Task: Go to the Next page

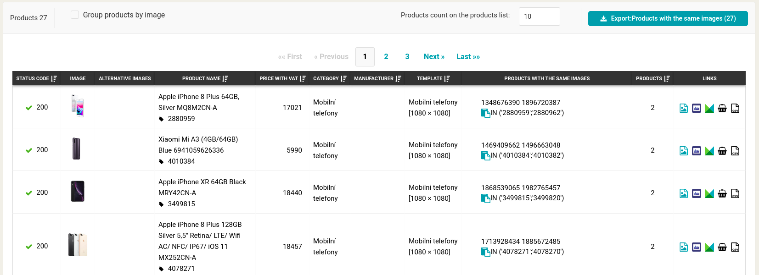Action: point(434,57)
